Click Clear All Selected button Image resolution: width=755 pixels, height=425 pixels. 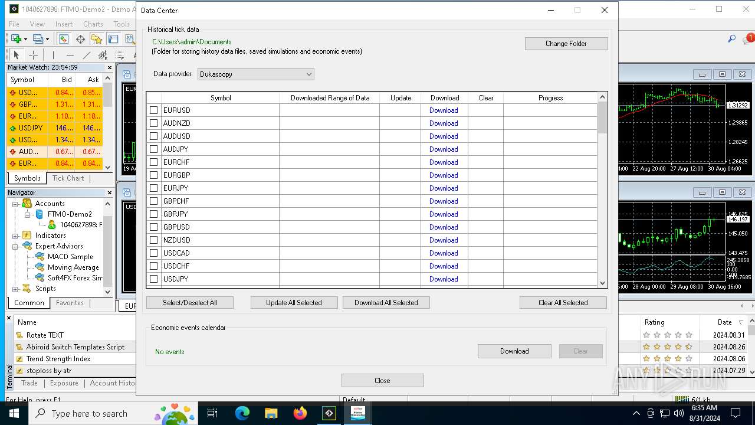point(563,303)
